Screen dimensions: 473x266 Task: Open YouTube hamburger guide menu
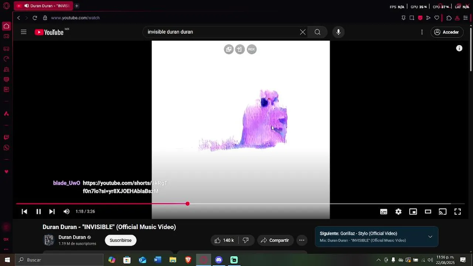pos(24,32)
